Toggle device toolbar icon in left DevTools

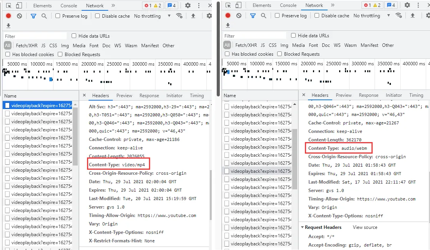point(19,5)
